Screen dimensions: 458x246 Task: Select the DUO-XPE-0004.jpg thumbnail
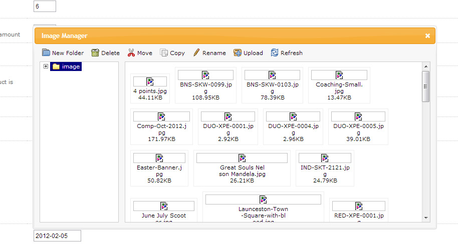point(293,116)
